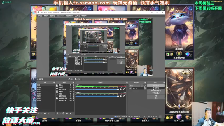Move the scene down with the arrow
Image resolution: width=224 pixels, height=126 pixels.
click(48, 113)
